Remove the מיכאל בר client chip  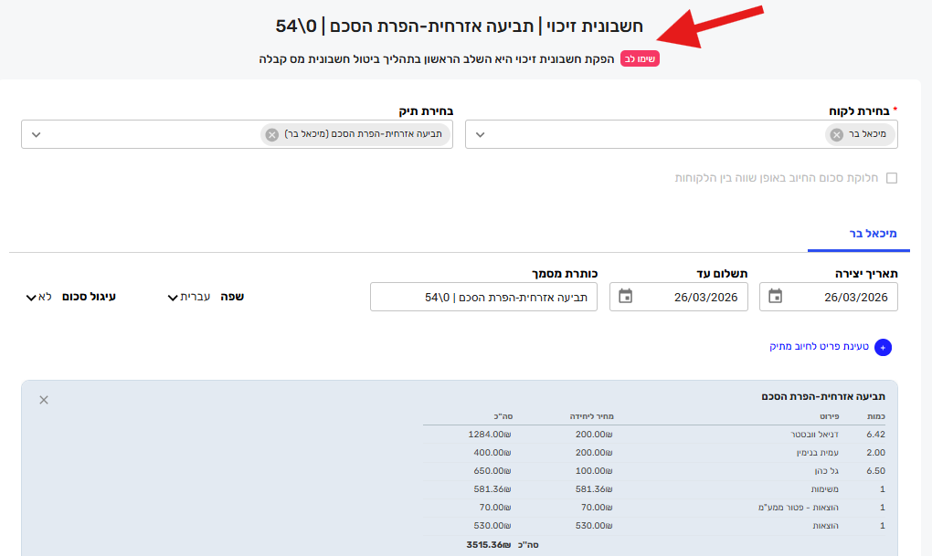(836, 135)
